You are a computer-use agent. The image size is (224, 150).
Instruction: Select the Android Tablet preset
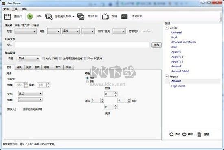(x=180, y=71)
